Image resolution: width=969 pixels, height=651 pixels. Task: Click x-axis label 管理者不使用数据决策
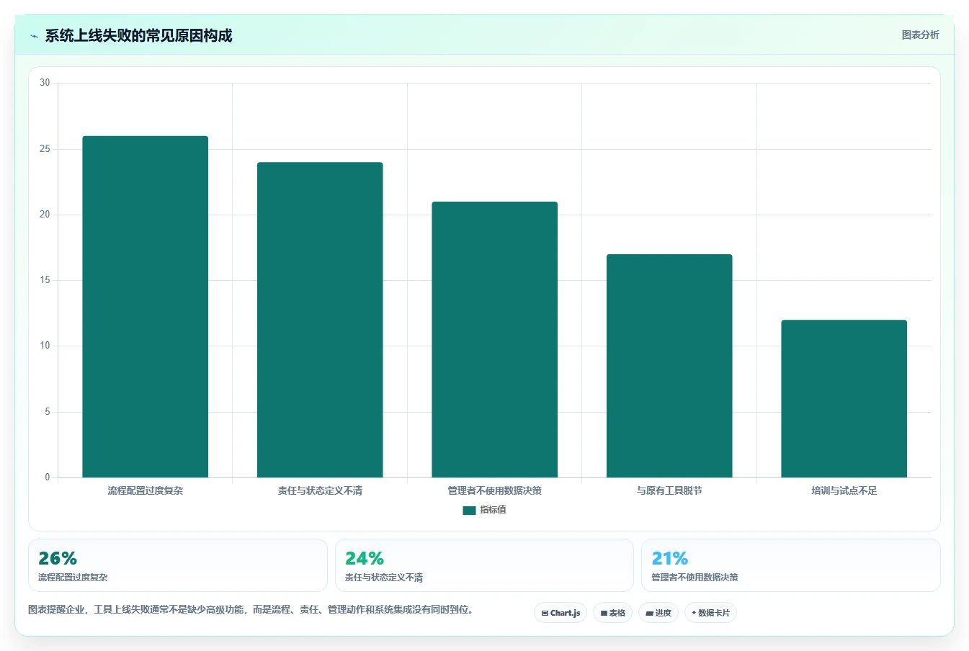494,490
